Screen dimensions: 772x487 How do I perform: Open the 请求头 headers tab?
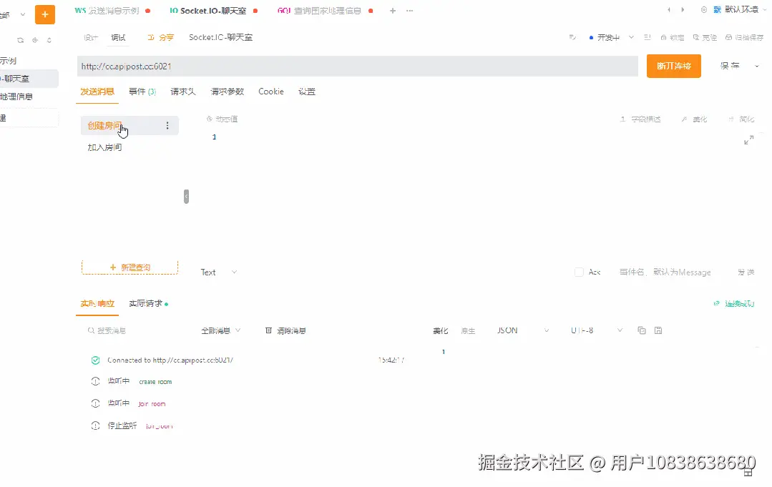183,92
